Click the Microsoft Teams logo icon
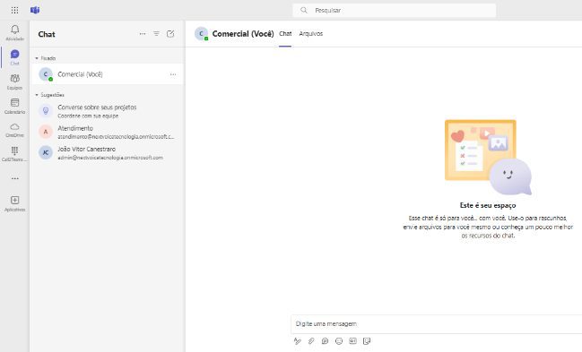The image size is (582, 352). point(35,10)
